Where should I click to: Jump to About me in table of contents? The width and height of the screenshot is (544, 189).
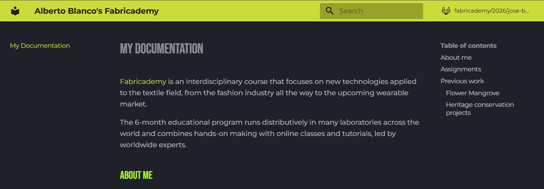(x=456, y=58)
